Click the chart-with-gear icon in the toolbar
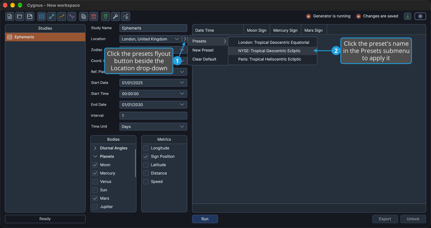Viewport: 431px width, 228px height. pyautogui.click(x=126, y=16)
